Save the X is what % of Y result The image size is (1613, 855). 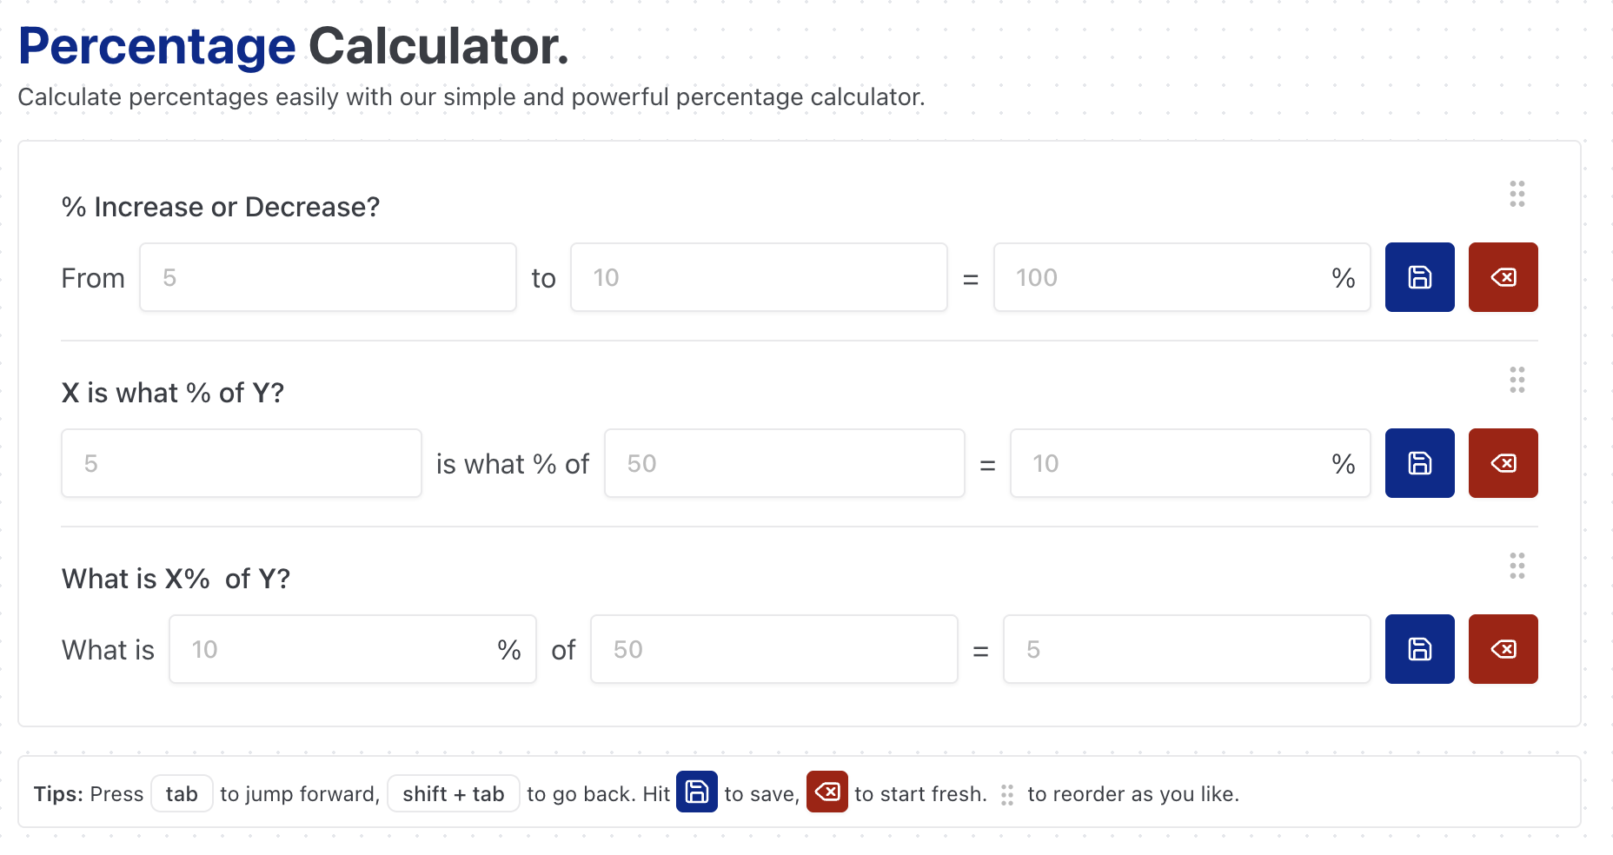click(1418, 463)
